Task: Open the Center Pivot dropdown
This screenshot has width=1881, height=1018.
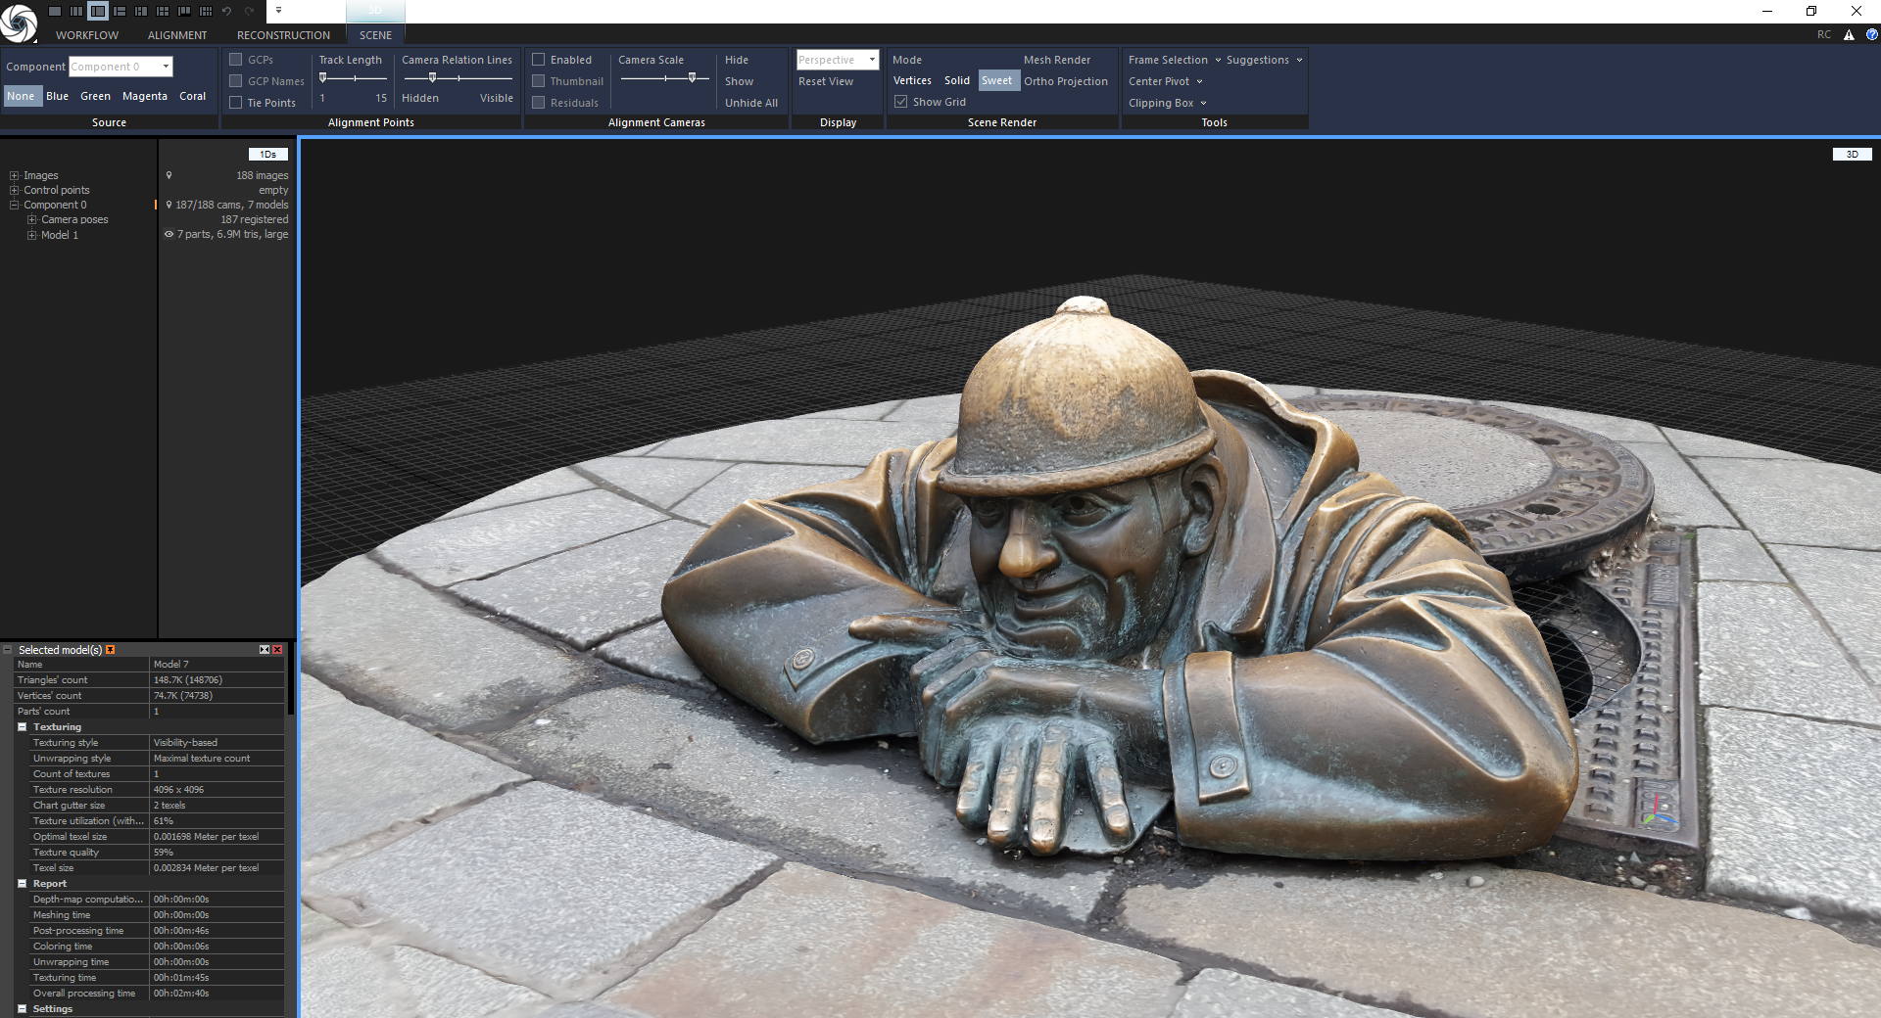Action: pyautogui.click(x=1165, y=81)
